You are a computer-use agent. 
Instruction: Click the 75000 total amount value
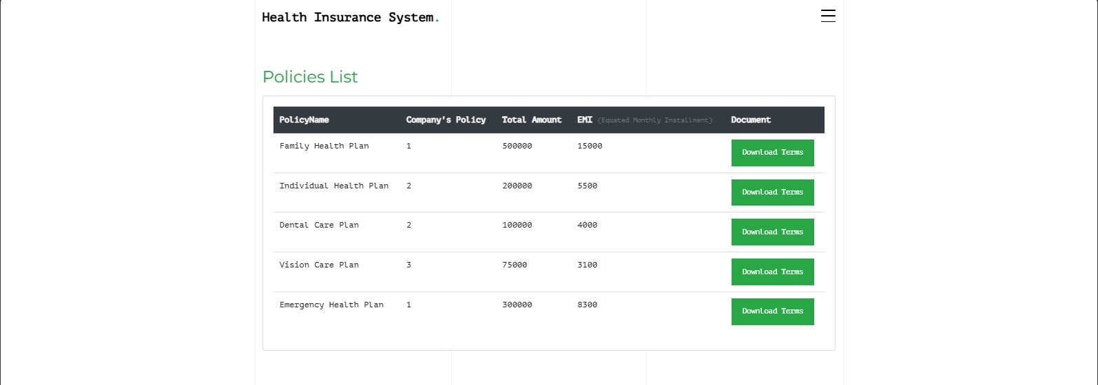(x=515, y=265)
